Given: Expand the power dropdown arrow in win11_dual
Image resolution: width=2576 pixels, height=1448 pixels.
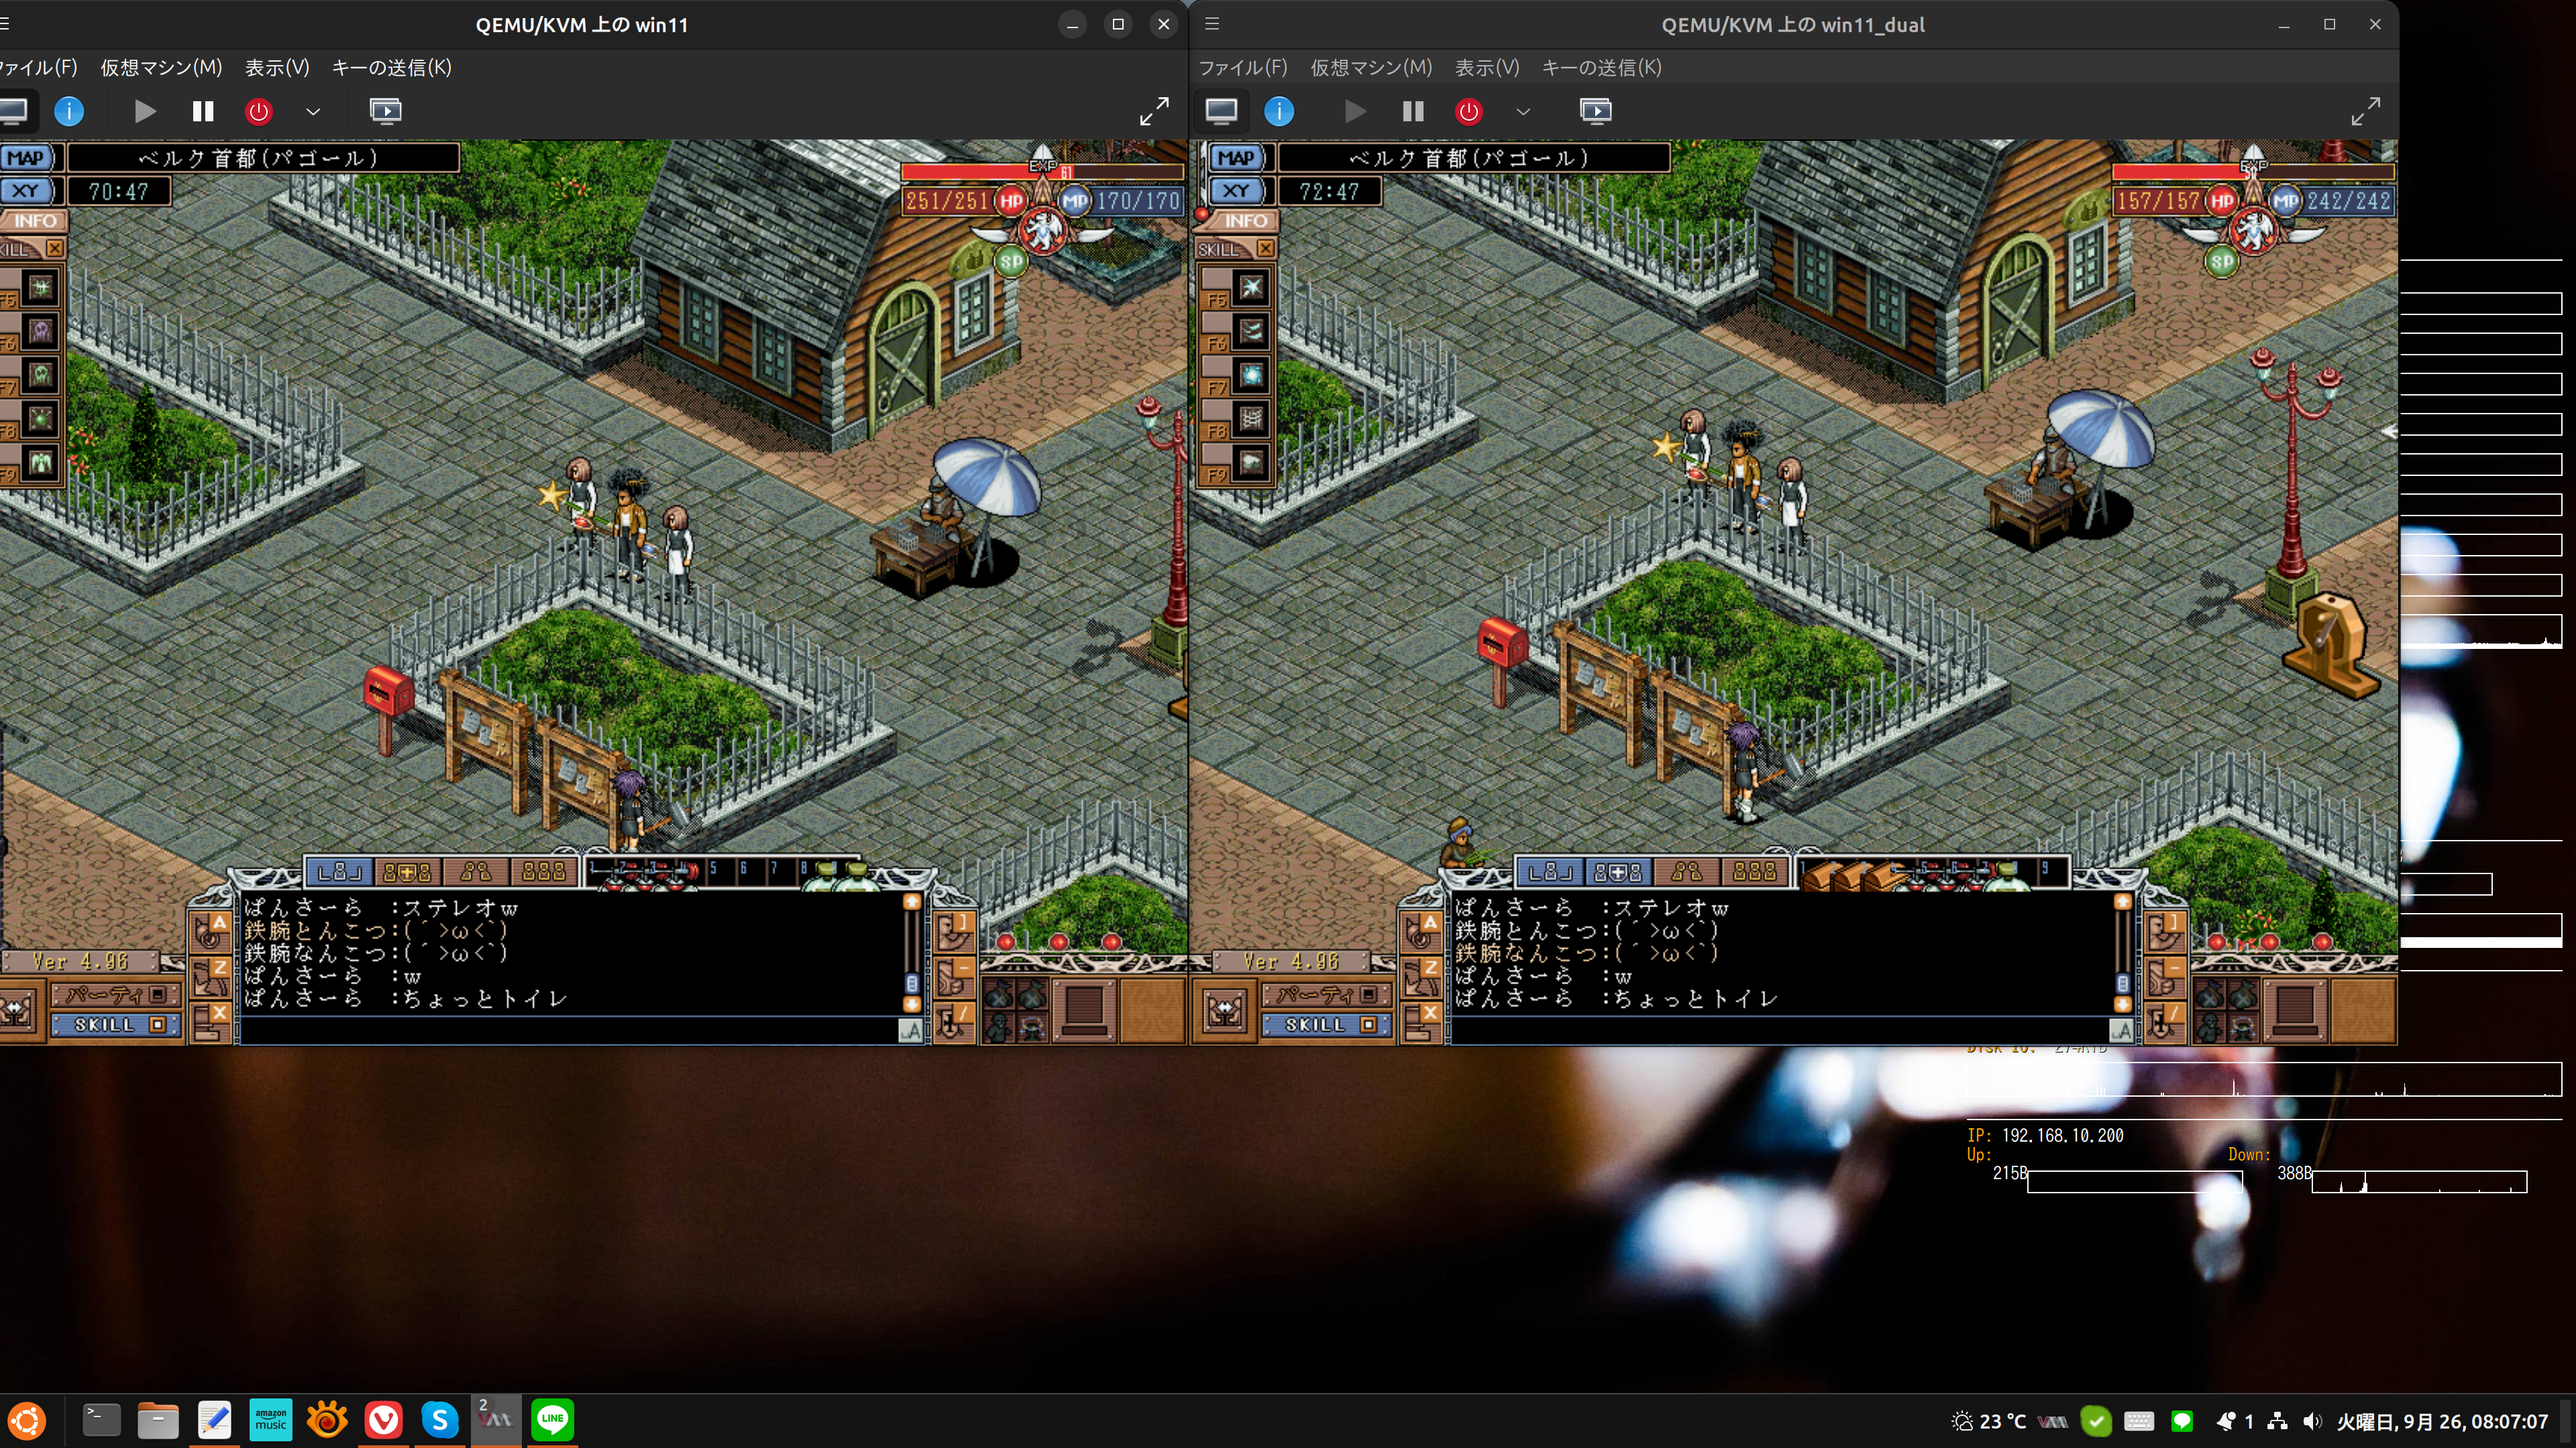Looking at the screenshot, I should [x=1523, y=111].
